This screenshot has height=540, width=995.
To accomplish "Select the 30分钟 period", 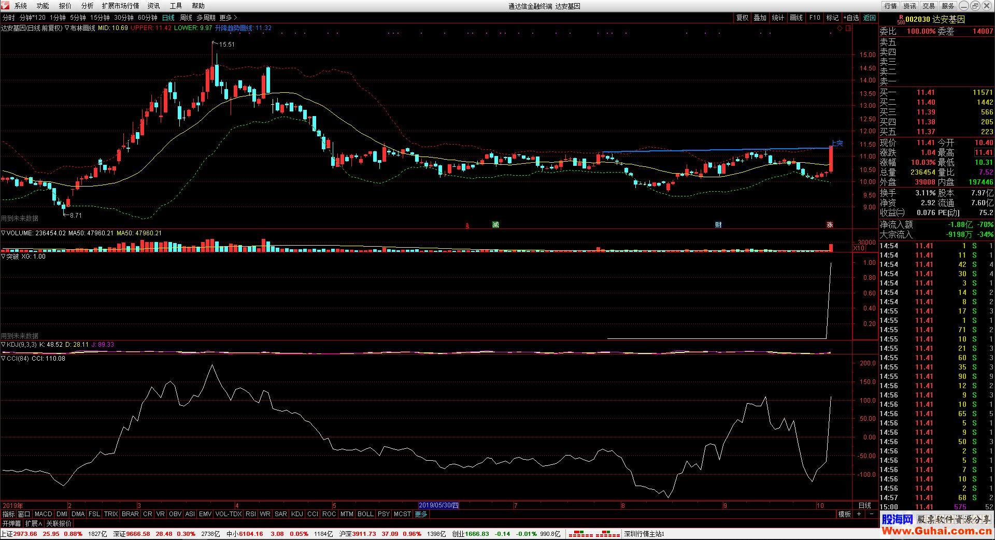I will (x=124, y=18).
